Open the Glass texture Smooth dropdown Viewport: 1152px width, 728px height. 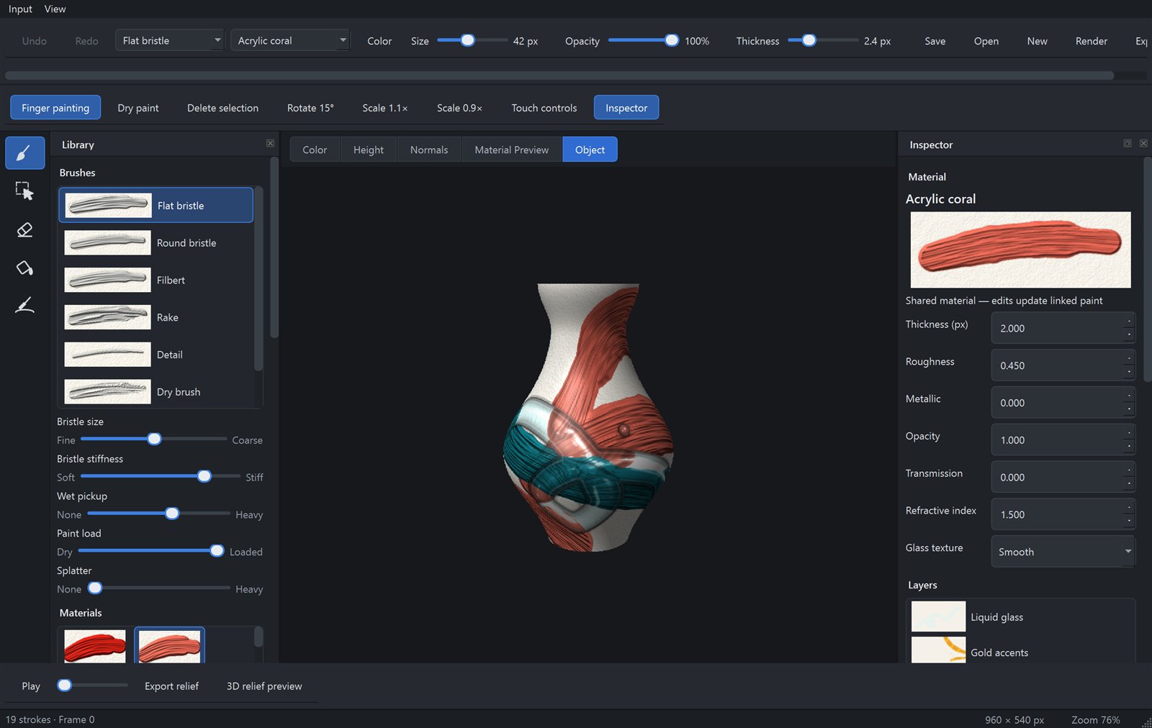click(x=1063, y=552)
